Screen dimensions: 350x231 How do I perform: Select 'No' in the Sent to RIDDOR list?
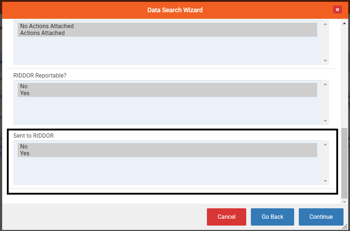click(x=24, y=146)
